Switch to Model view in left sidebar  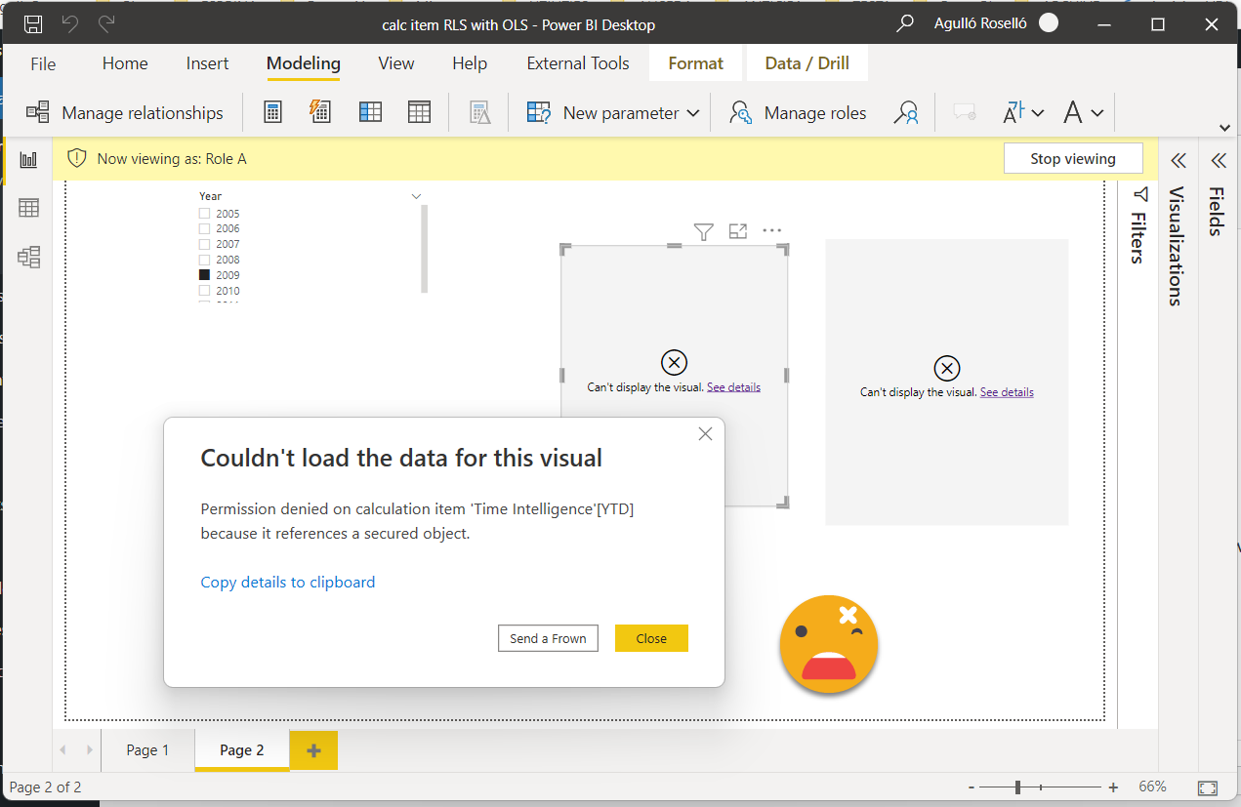28,257
